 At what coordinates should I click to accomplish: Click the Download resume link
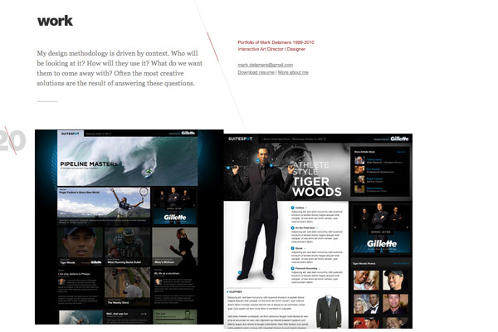pyautogui.click(x=256, y=72)
